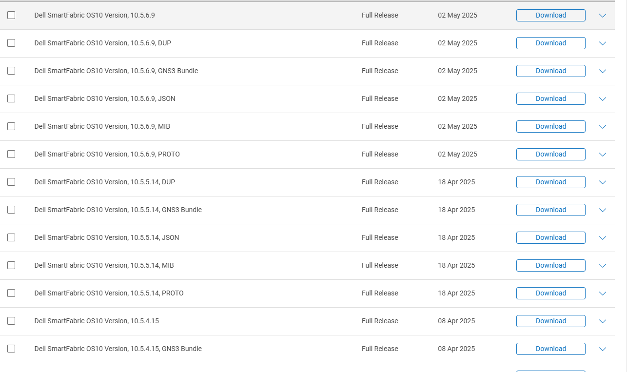This screenshot has height=372, width=627.
Task: Tick checkbox for OS10 Version 10.5.6.9
Action: click(11, 15)
